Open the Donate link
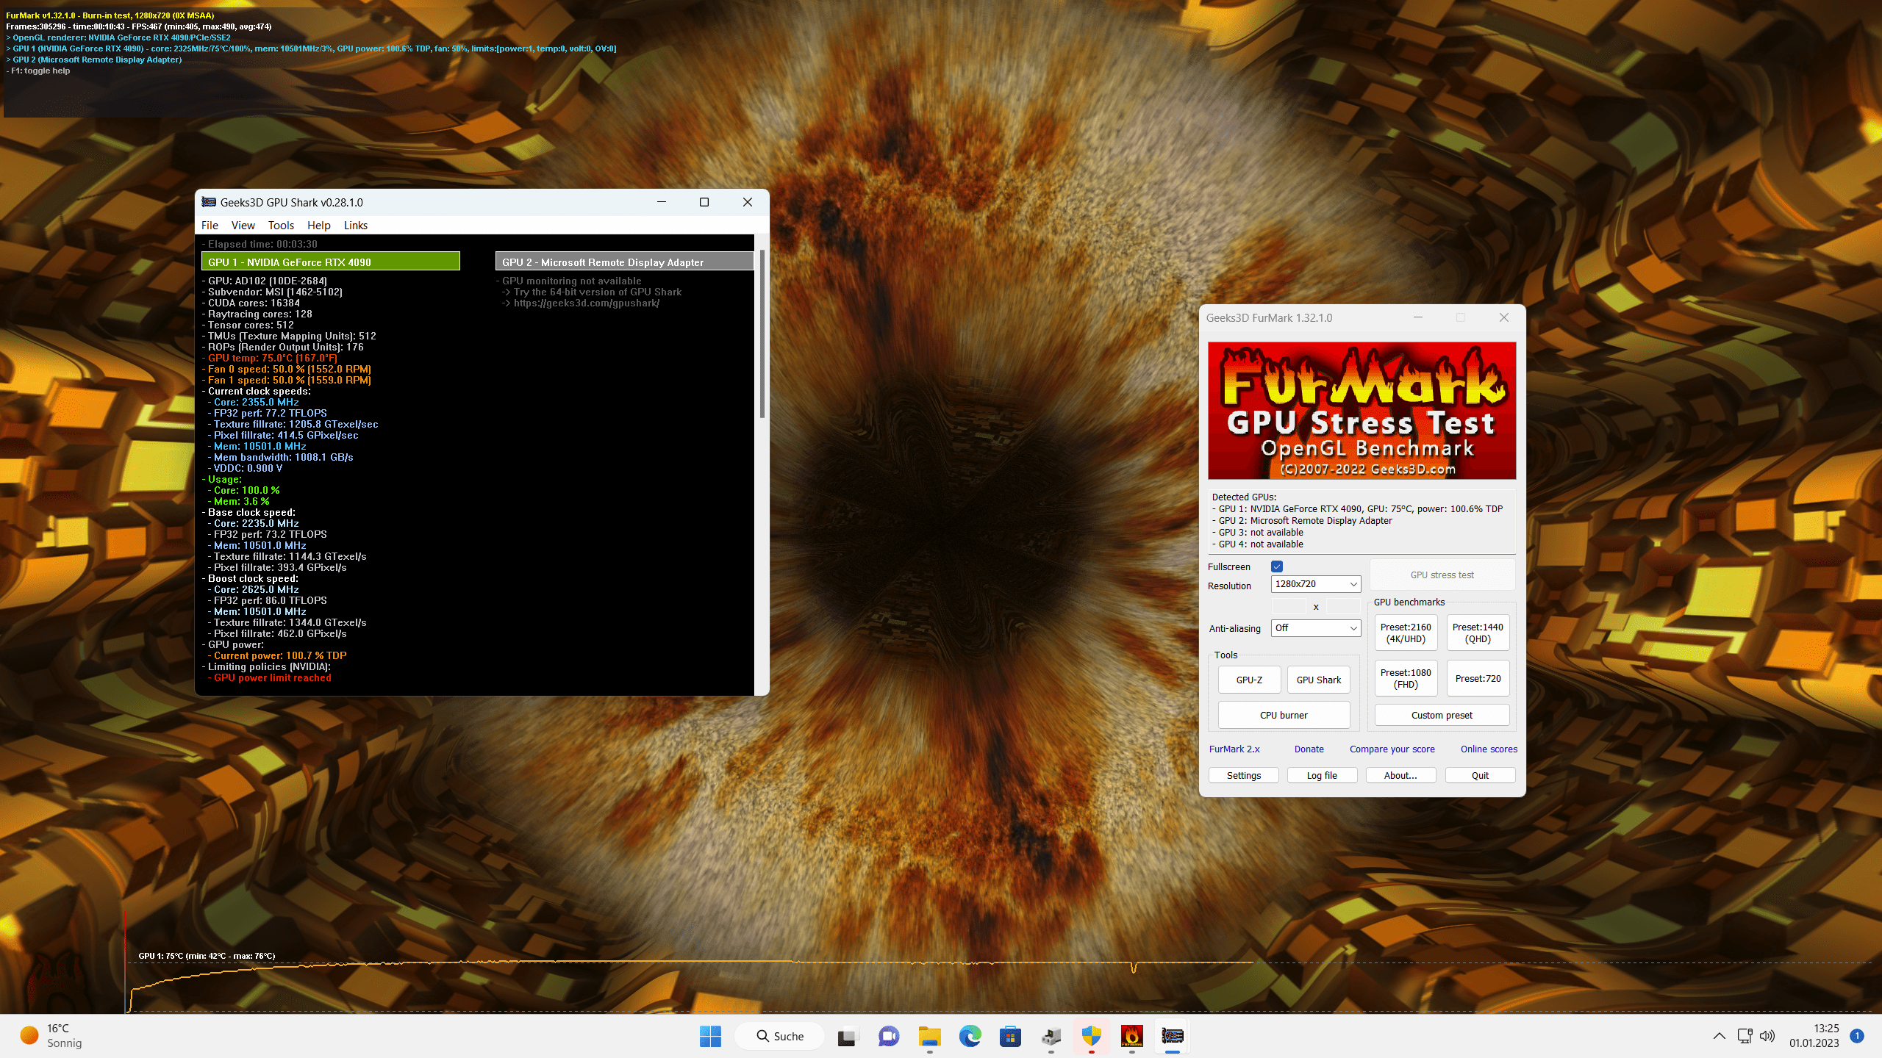Image resolution: width=1882 pixels, height=1058 pixels. [1309, 749]
